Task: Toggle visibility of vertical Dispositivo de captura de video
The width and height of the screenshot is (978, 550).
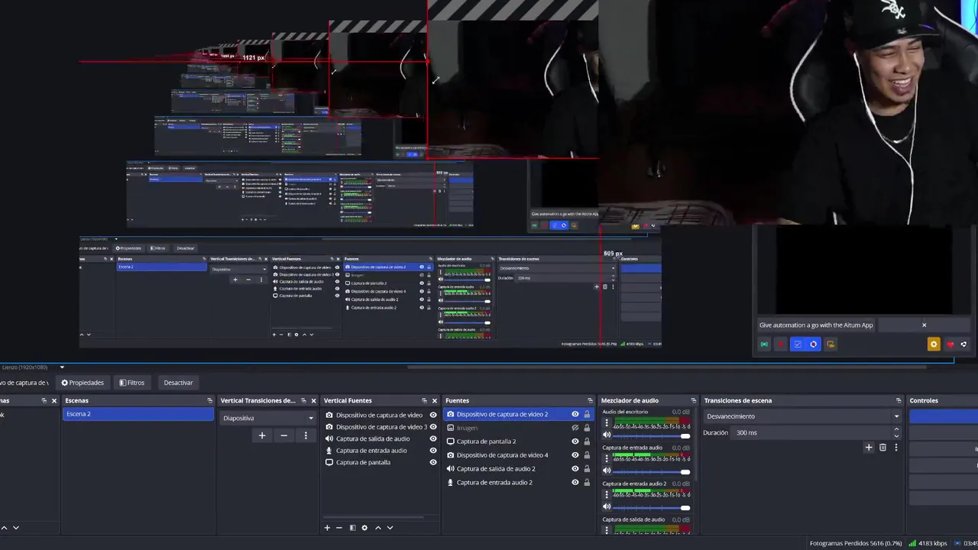Action: (433, 415)
